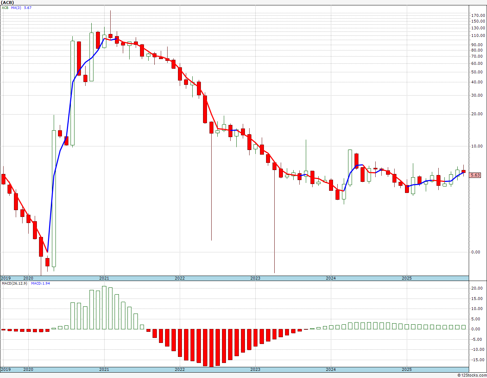Select the green ACB legend label

[5, 8]
